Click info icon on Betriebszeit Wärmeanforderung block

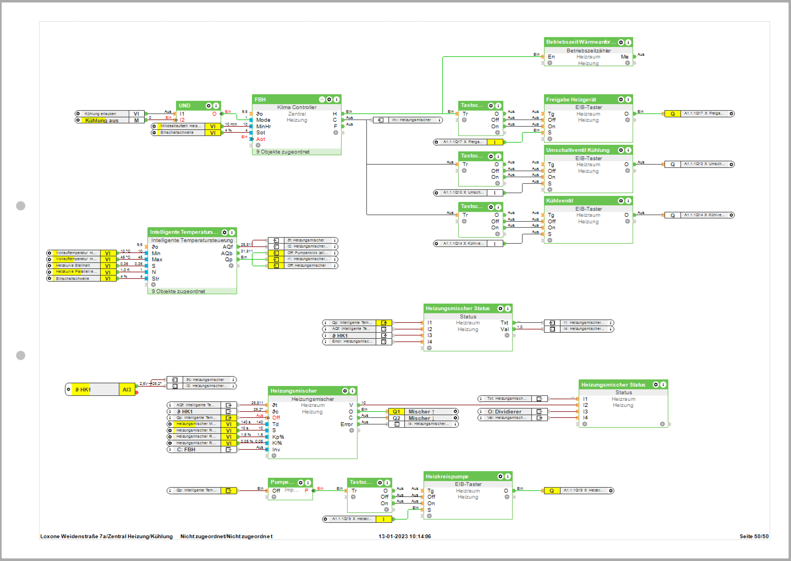point(628,42)
